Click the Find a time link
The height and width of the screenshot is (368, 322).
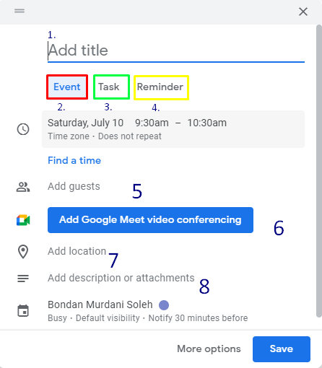74,160
